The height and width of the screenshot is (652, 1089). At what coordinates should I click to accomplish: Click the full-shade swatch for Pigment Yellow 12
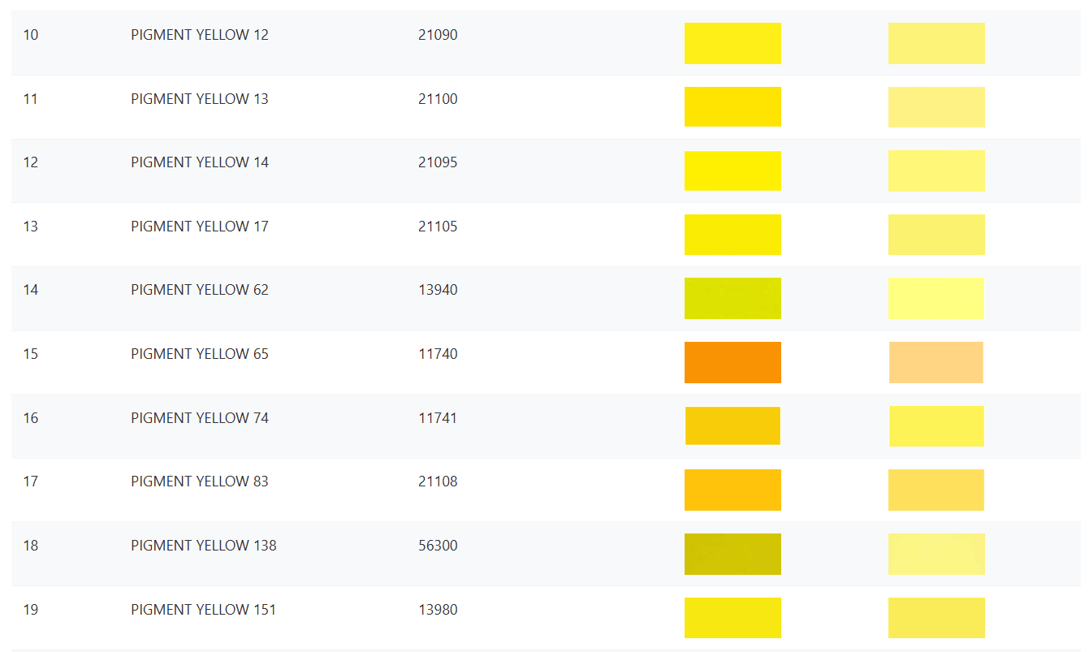pos(732,43)
